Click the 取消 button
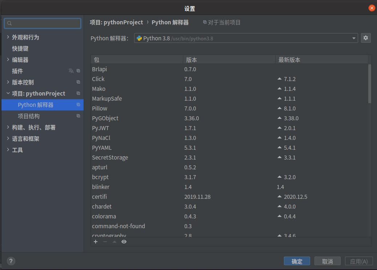 (x=327, y=261)
